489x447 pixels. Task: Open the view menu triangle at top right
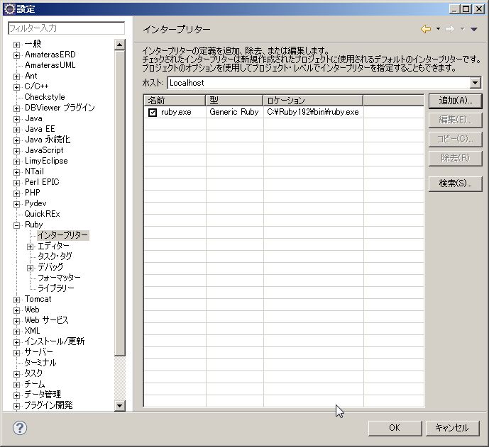473,29
